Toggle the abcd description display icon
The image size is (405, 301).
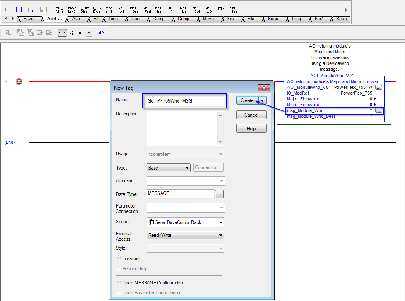[x=62, y=32]
